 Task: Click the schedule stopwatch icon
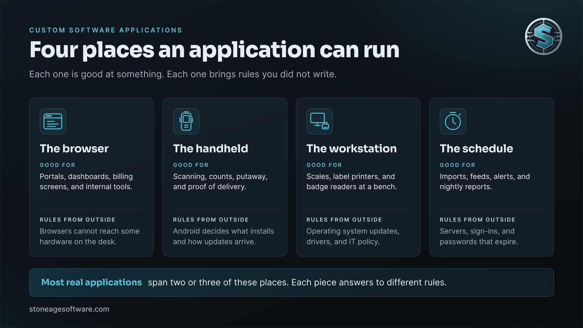[x=453, y=121]
